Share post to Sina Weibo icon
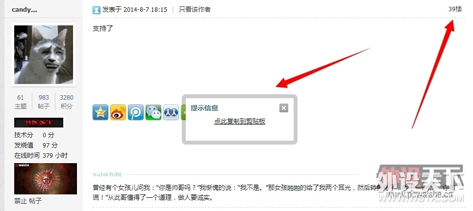This screenshot has height=211, width=473. pos(118,112)
